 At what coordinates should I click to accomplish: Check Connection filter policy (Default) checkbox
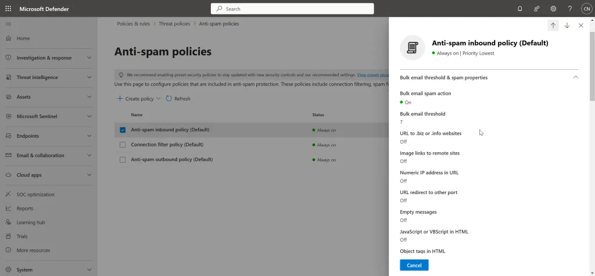pyautogui.click(x=123, y=145)
